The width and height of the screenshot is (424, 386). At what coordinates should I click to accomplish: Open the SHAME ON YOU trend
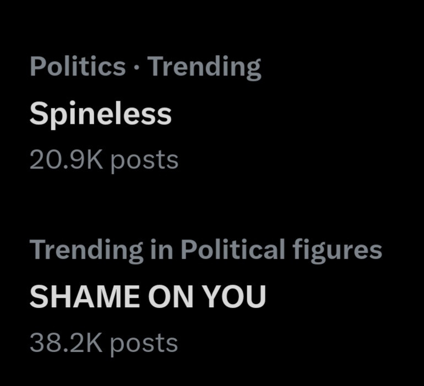(x=147, y=297)
